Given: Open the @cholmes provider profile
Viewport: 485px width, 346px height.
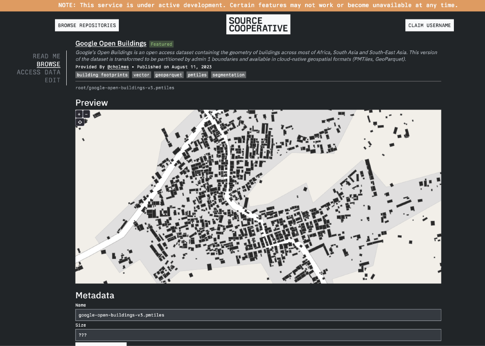Looking at the screenshot, I should (118, 67).
